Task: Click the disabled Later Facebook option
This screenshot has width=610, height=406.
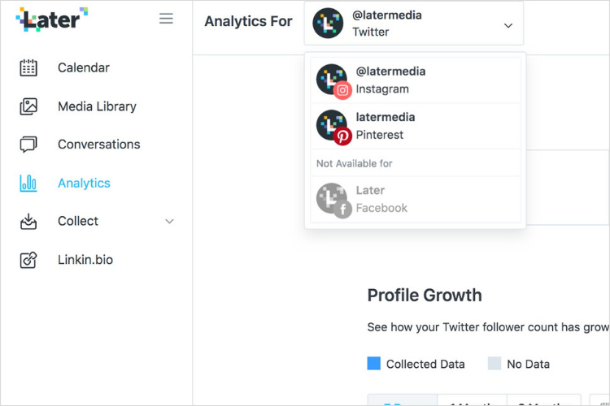Action: click(416, 200)
